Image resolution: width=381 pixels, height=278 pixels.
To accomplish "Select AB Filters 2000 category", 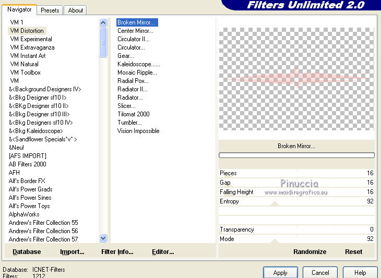I will point(27,164).
